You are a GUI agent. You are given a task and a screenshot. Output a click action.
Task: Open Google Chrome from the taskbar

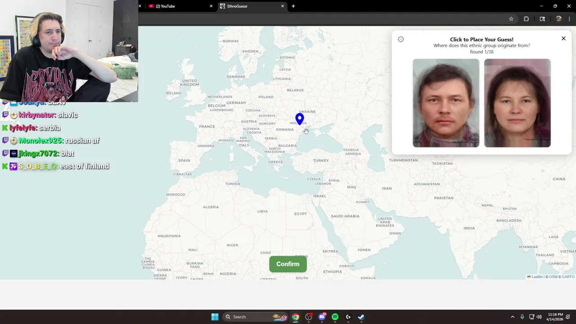pyautogui.click(x=295, y=317)
